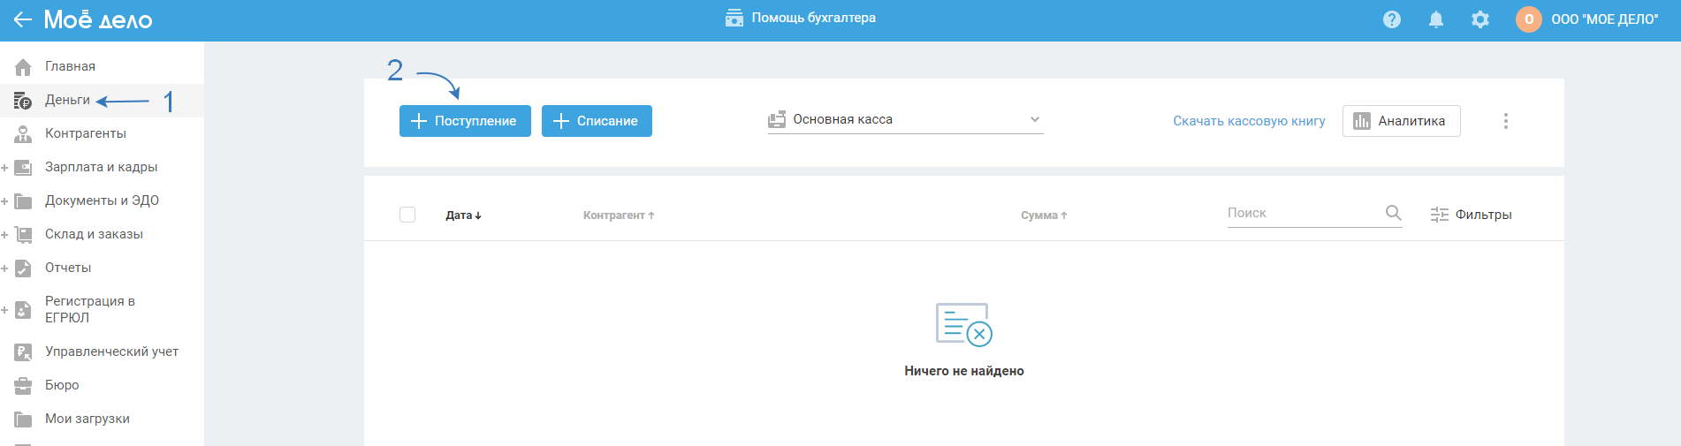This screenshot has width=1681, height=446.
Task: Sort by Сумма column
Action: coord(1044,215)
